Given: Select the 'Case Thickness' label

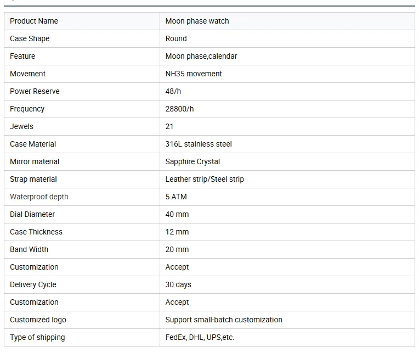Looking at the screenshot, I should tap(36, 232).
